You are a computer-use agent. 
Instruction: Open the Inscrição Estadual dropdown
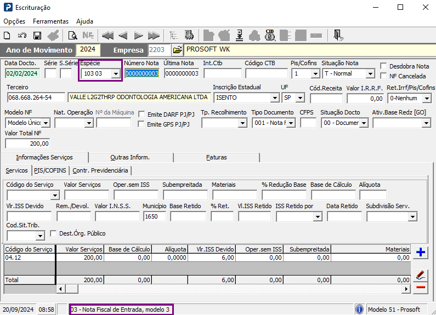pyautogui.click(x=275, y=98)
